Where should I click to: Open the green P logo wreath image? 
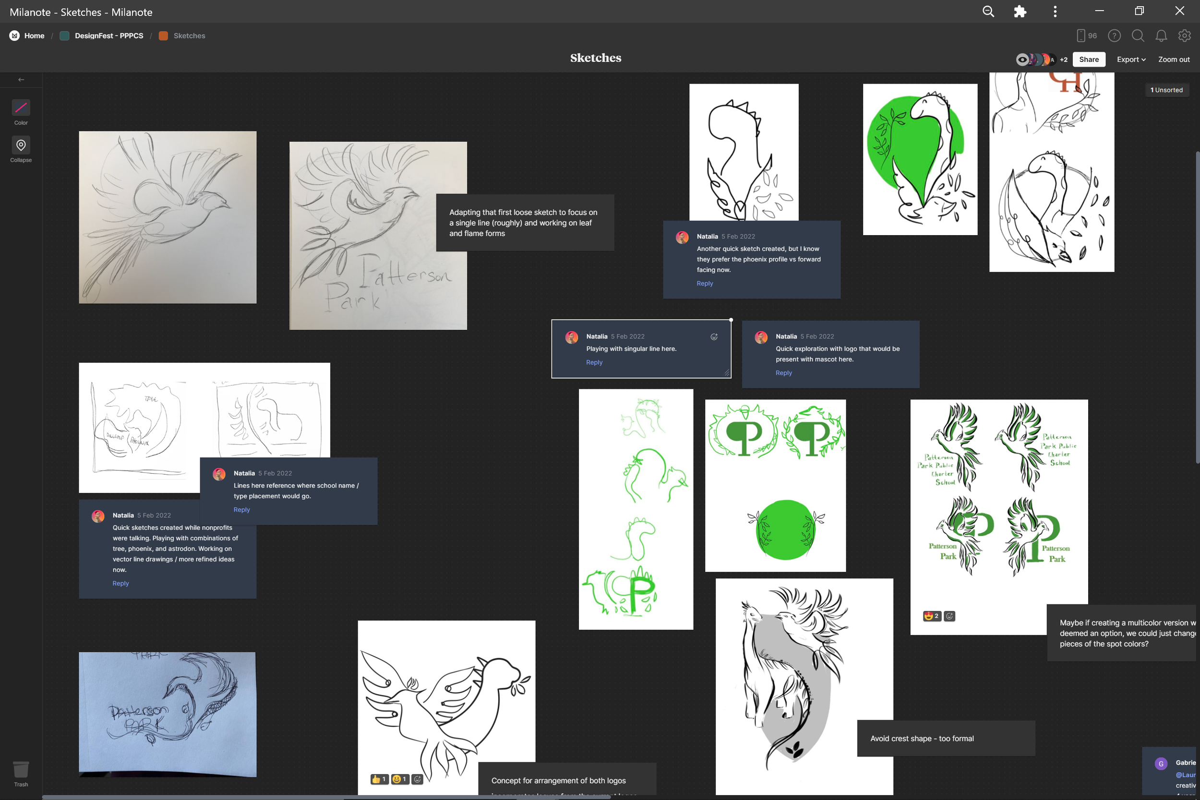(x=775, y=485)
